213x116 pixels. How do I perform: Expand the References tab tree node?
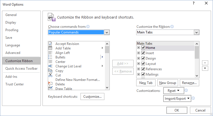pos(138,69)
